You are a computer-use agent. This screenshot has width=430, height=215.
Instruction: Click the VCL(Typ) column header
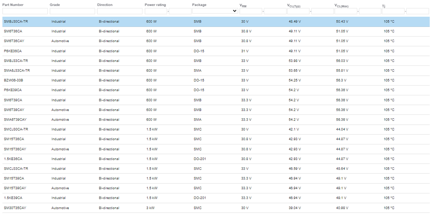pos(294,6)
